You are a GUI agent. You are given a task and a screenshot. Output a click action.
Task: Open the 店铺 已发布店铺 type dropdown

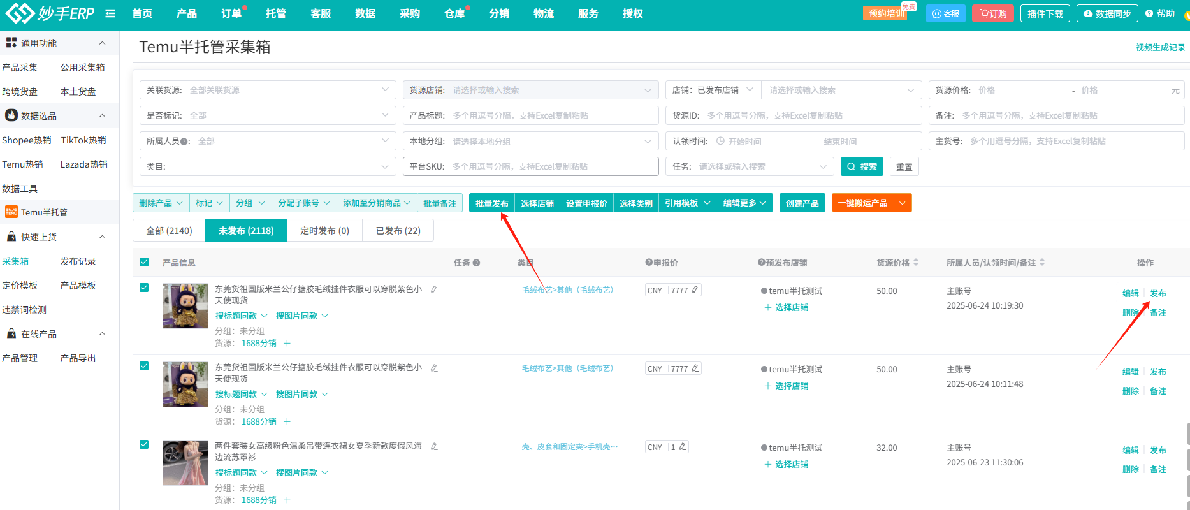pyautogui.click(x=713, y=90)
